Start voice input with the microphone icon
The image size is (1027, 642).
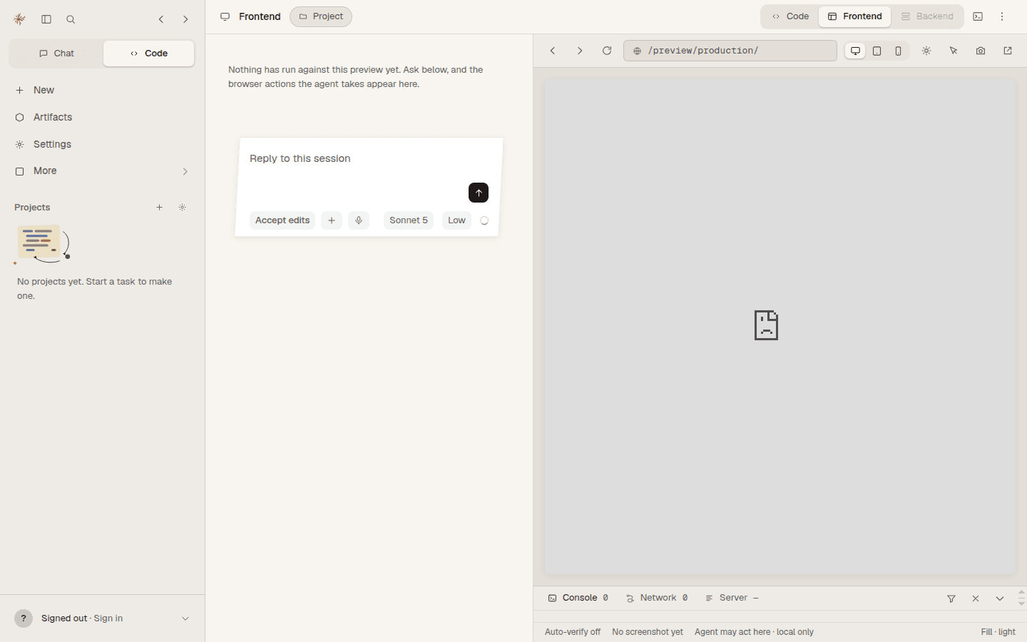[x=359, y=220]
